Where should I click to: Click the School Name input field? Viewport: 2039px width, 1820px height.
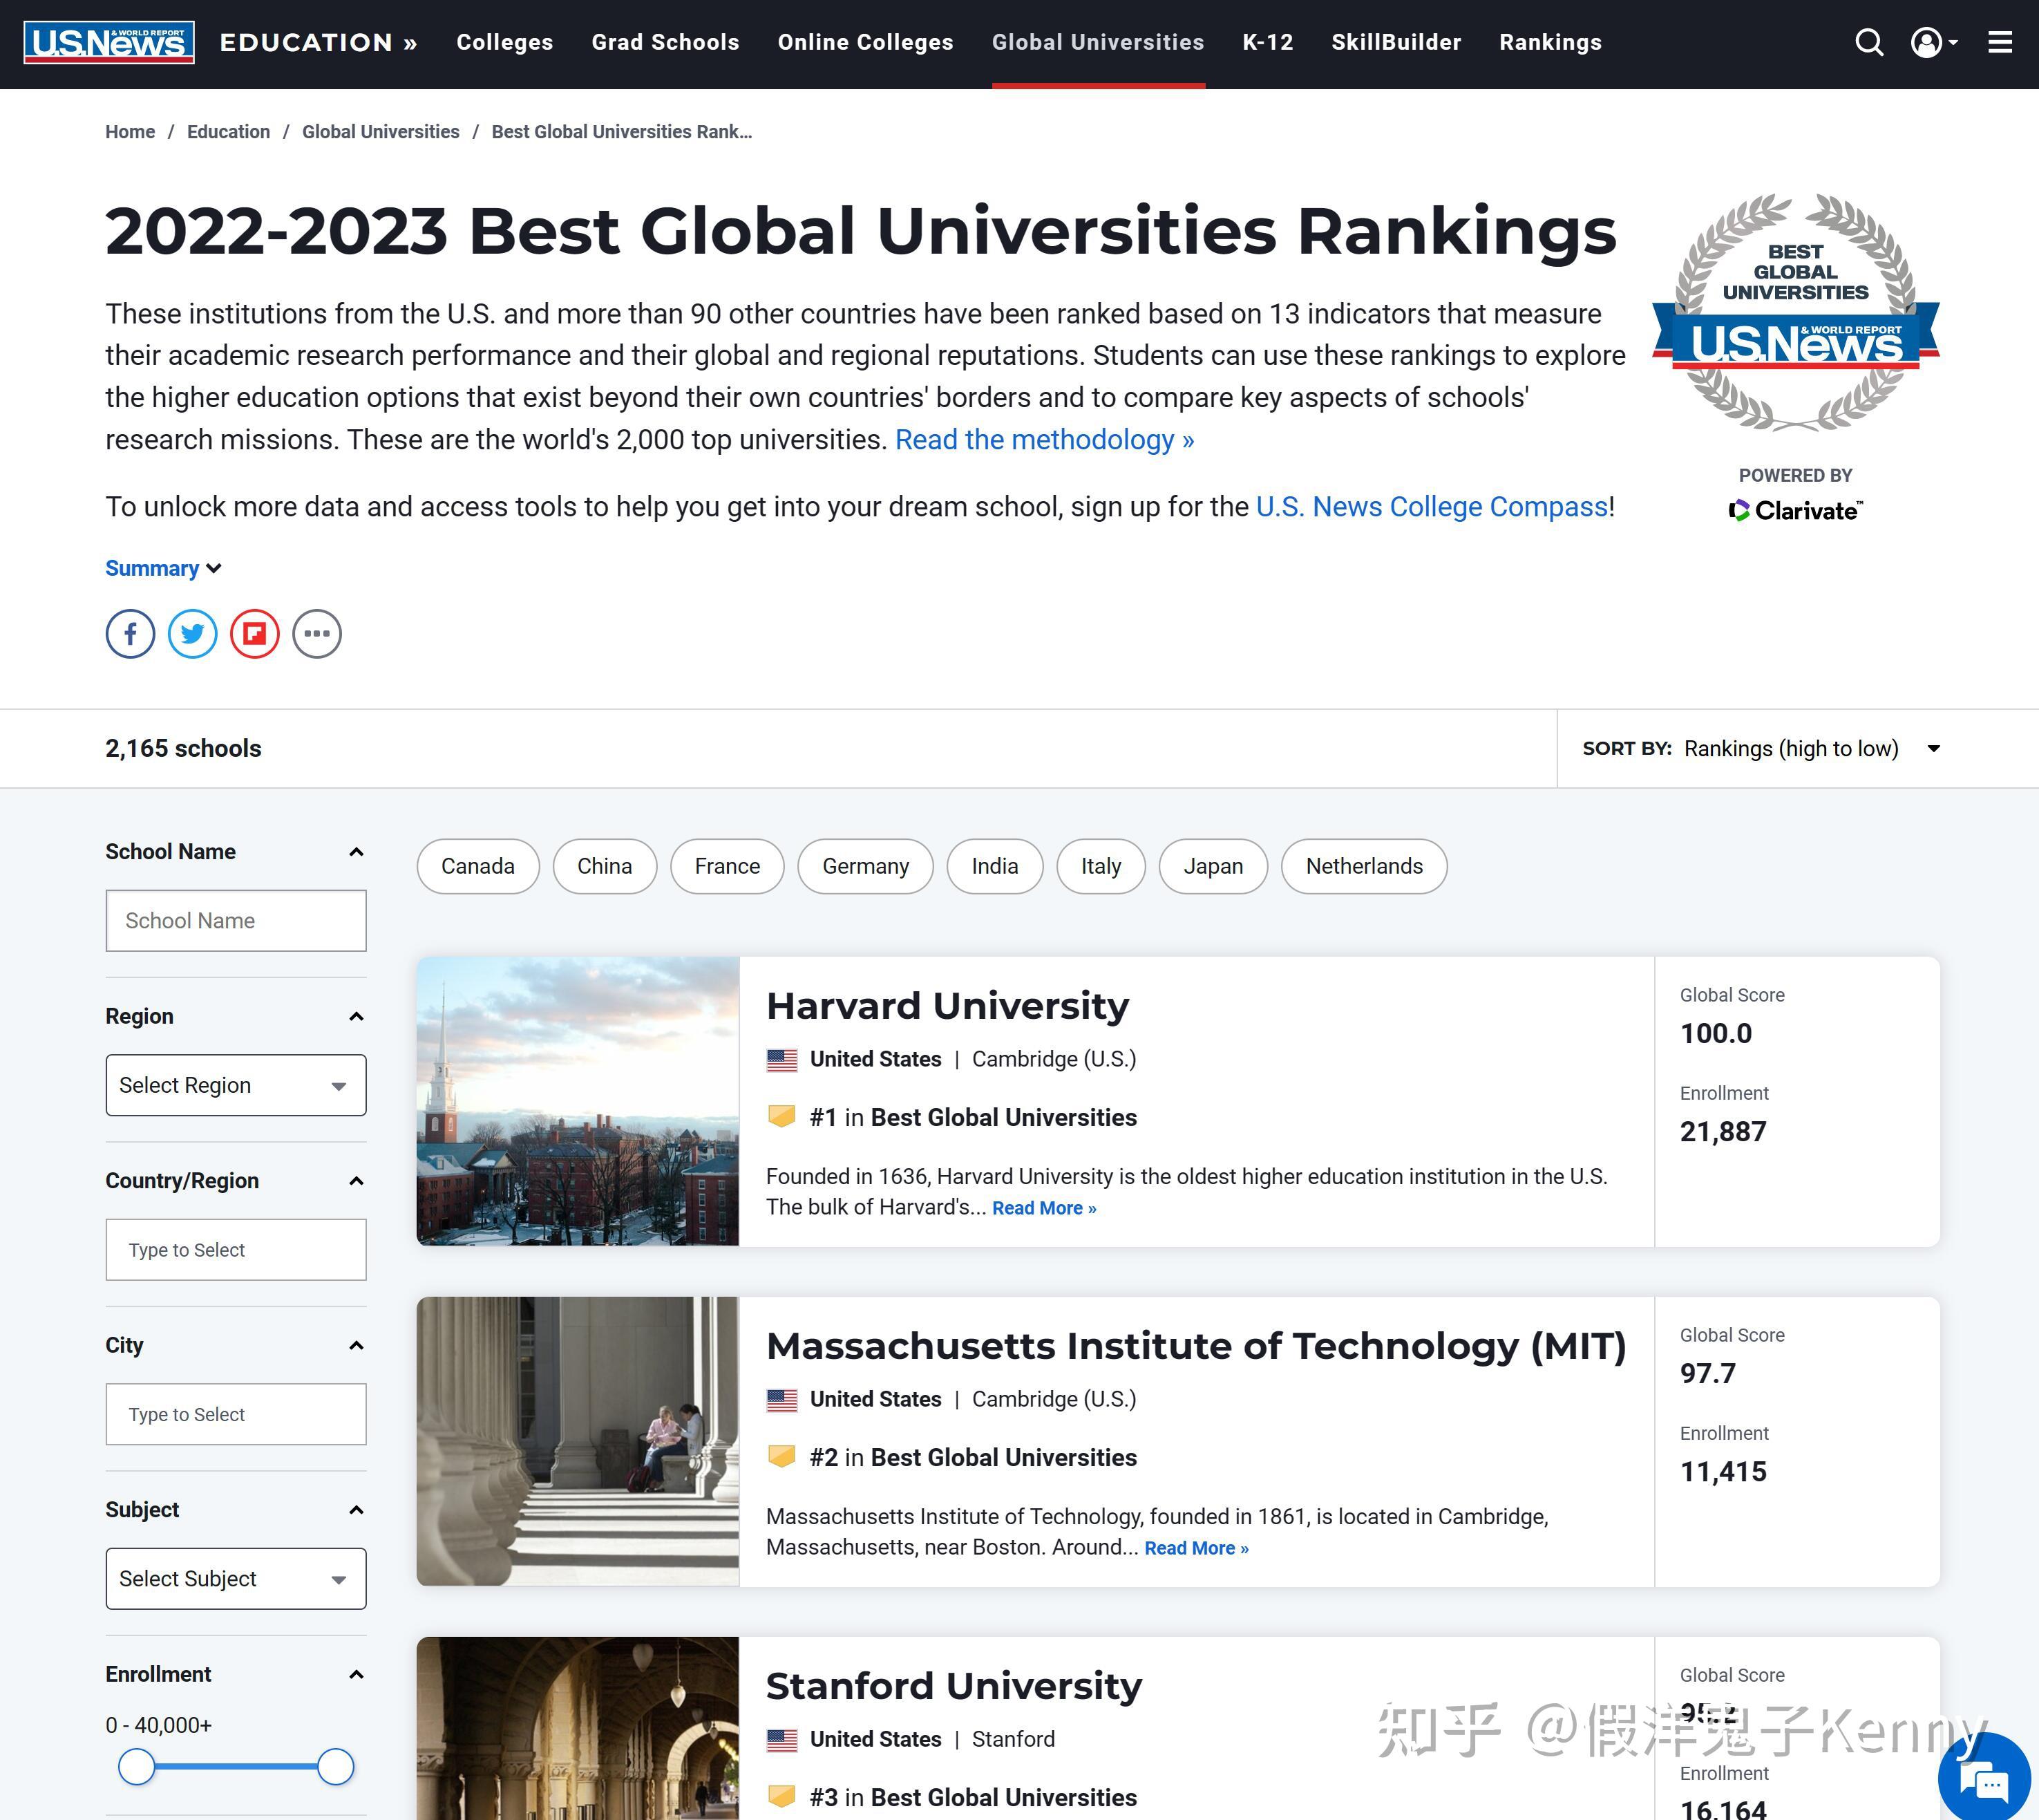pos(236,920)
